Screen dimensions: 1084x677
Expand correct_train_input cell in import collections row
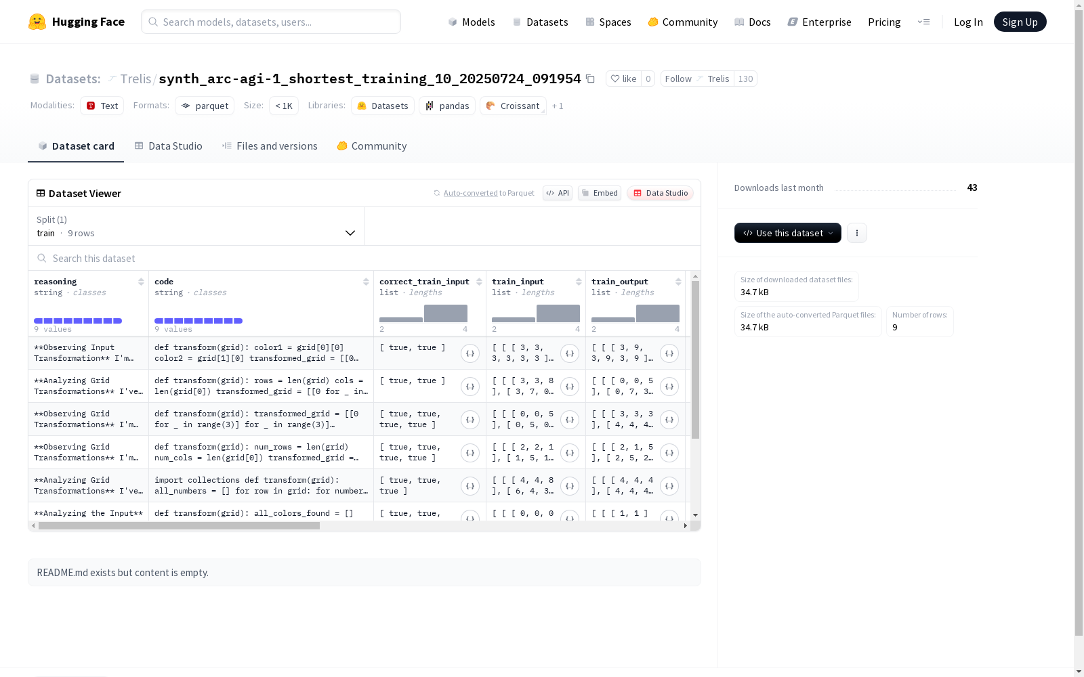[470, 486]
